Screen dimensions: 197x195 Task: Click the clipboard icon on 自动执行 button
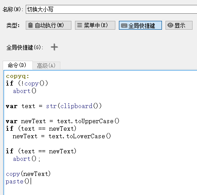click(30, 25)
